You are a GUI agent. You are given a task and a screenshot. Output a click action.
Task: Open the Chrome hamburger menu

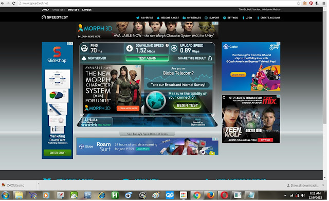point(324,3)
